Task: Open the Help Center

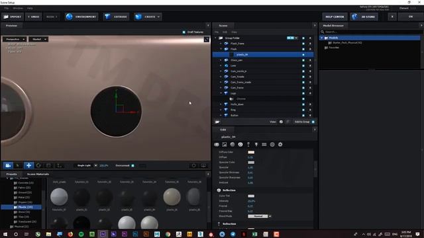Action: [x=335, y=17]
